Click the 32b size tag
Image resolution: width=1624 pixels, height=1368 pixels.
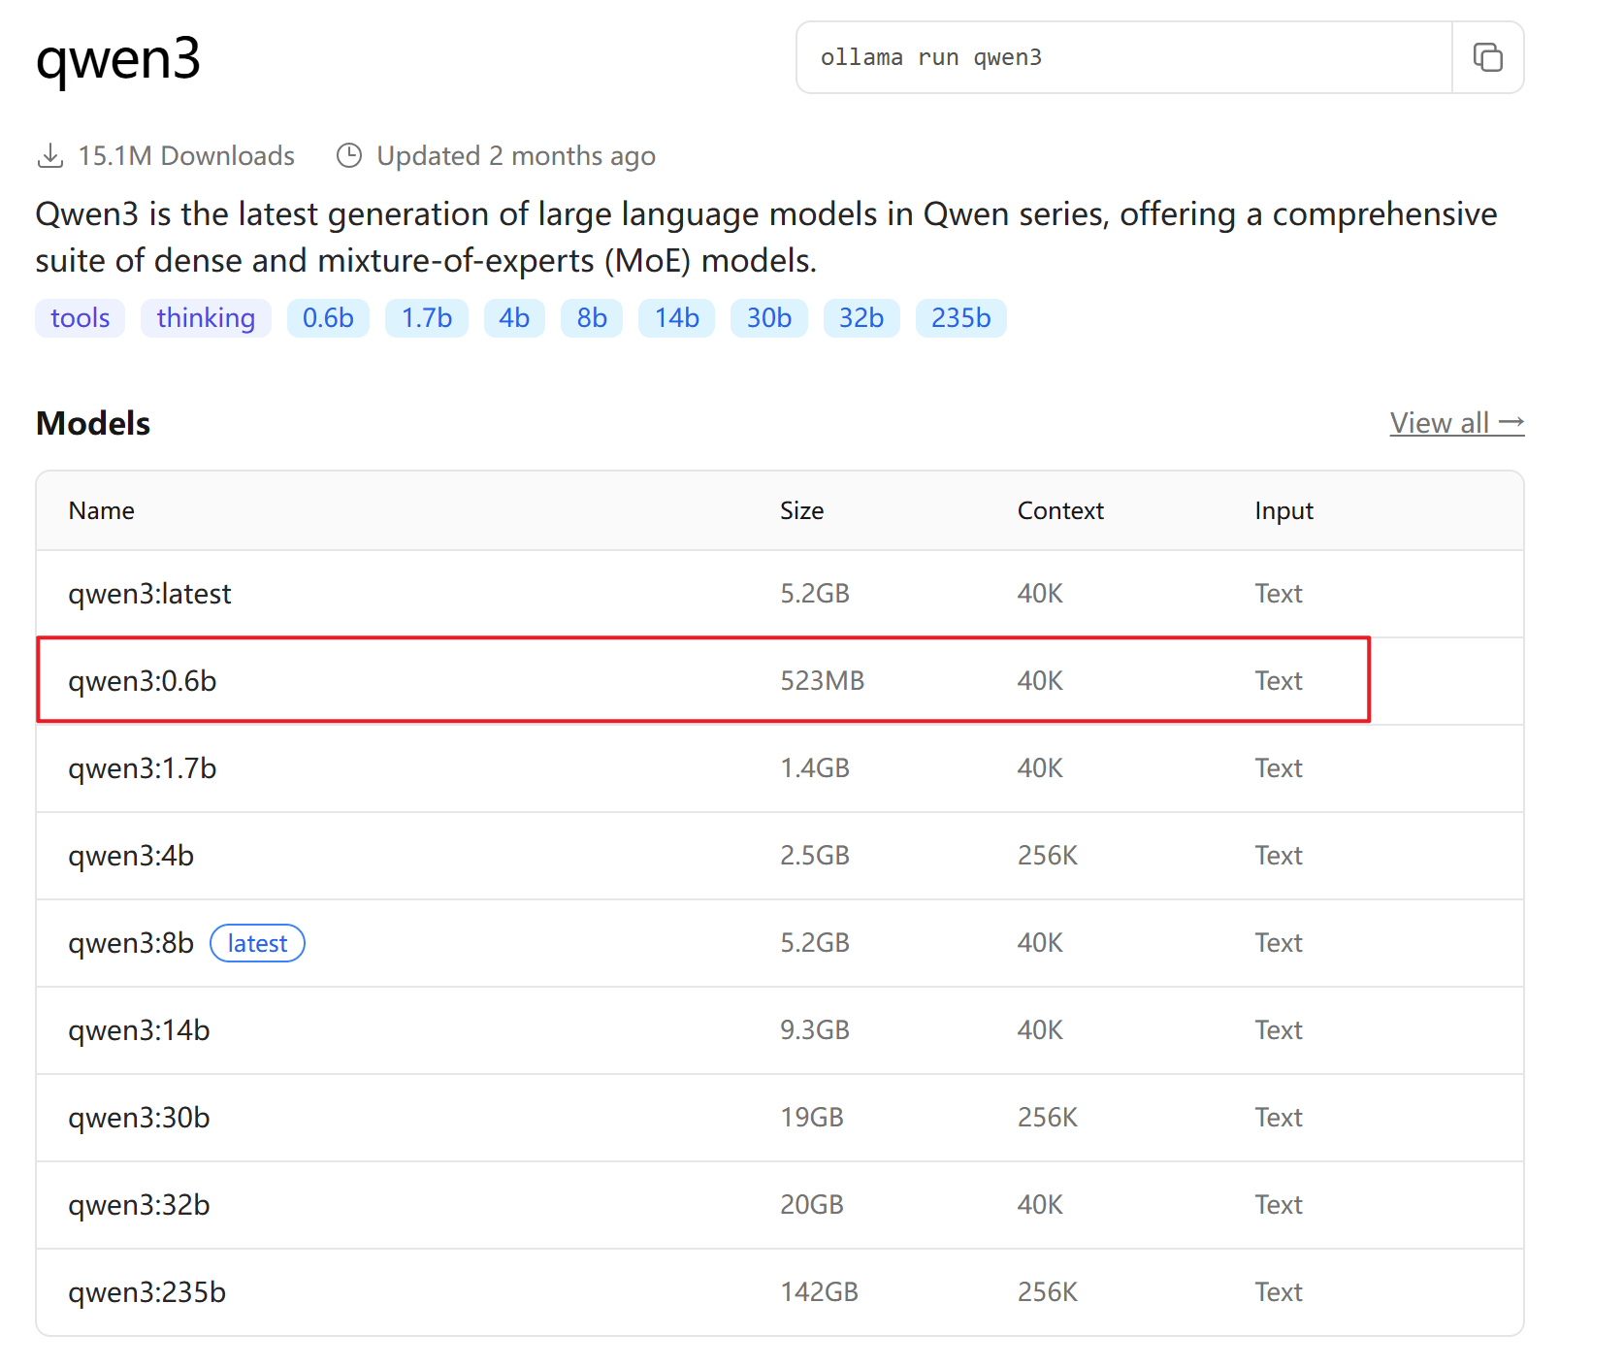tap(861, 318)
